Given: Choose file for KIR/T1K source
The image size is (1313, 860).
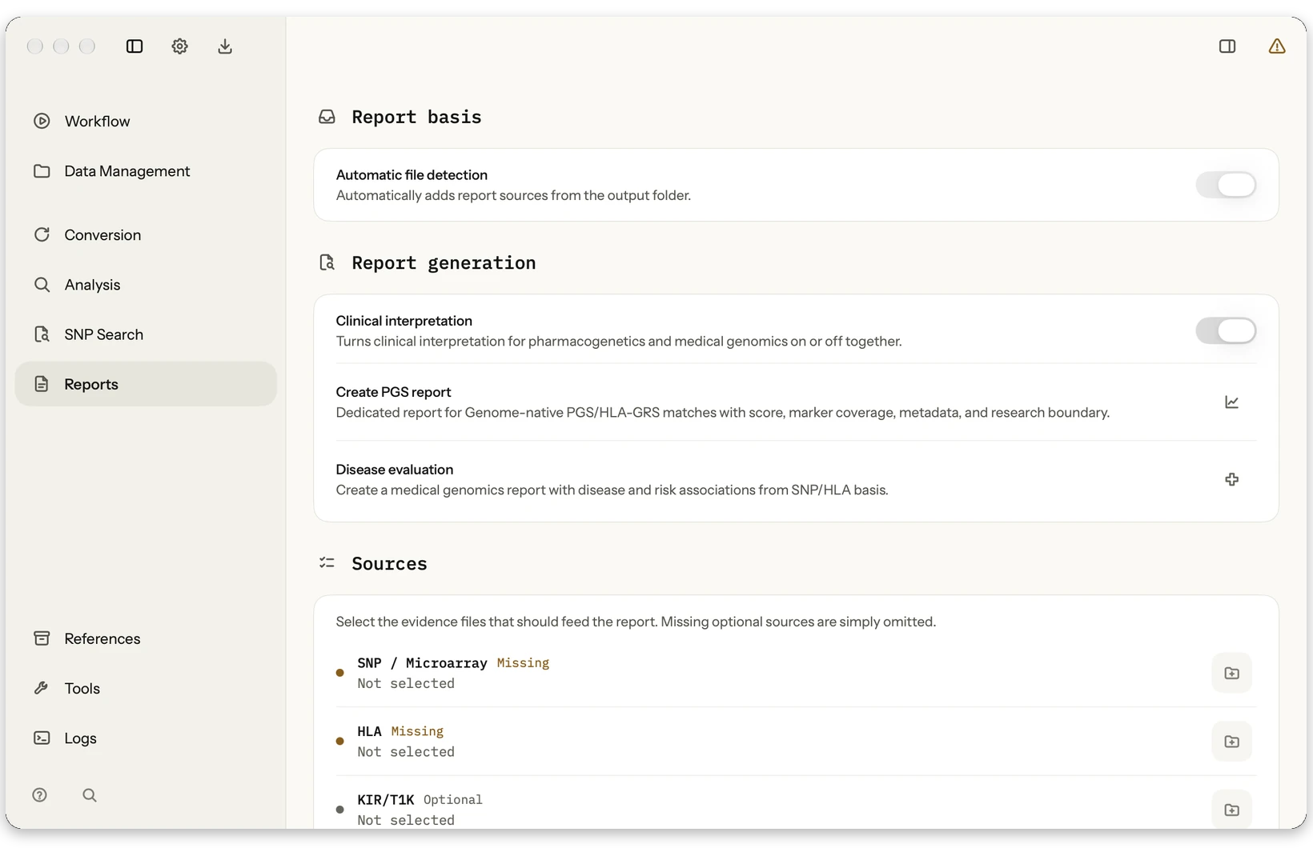Looking at the screenshot, I should click(1231, 810).
